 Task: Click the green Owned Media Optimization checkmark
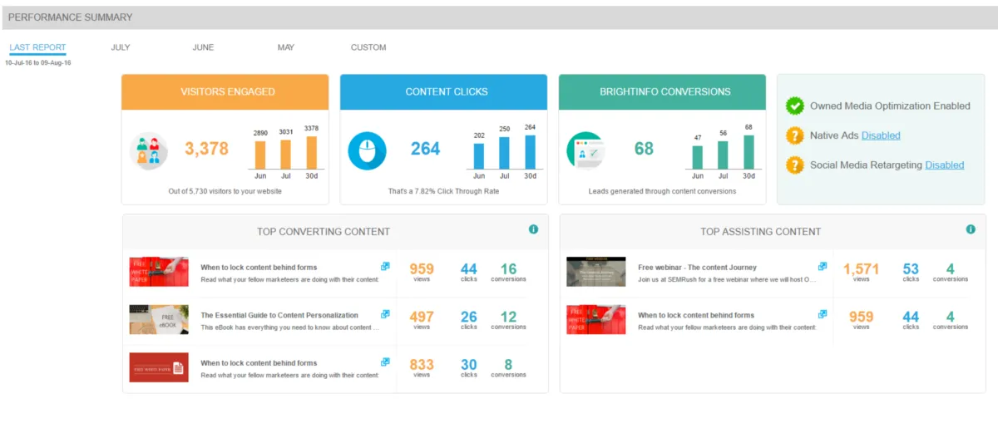point(795,106)
